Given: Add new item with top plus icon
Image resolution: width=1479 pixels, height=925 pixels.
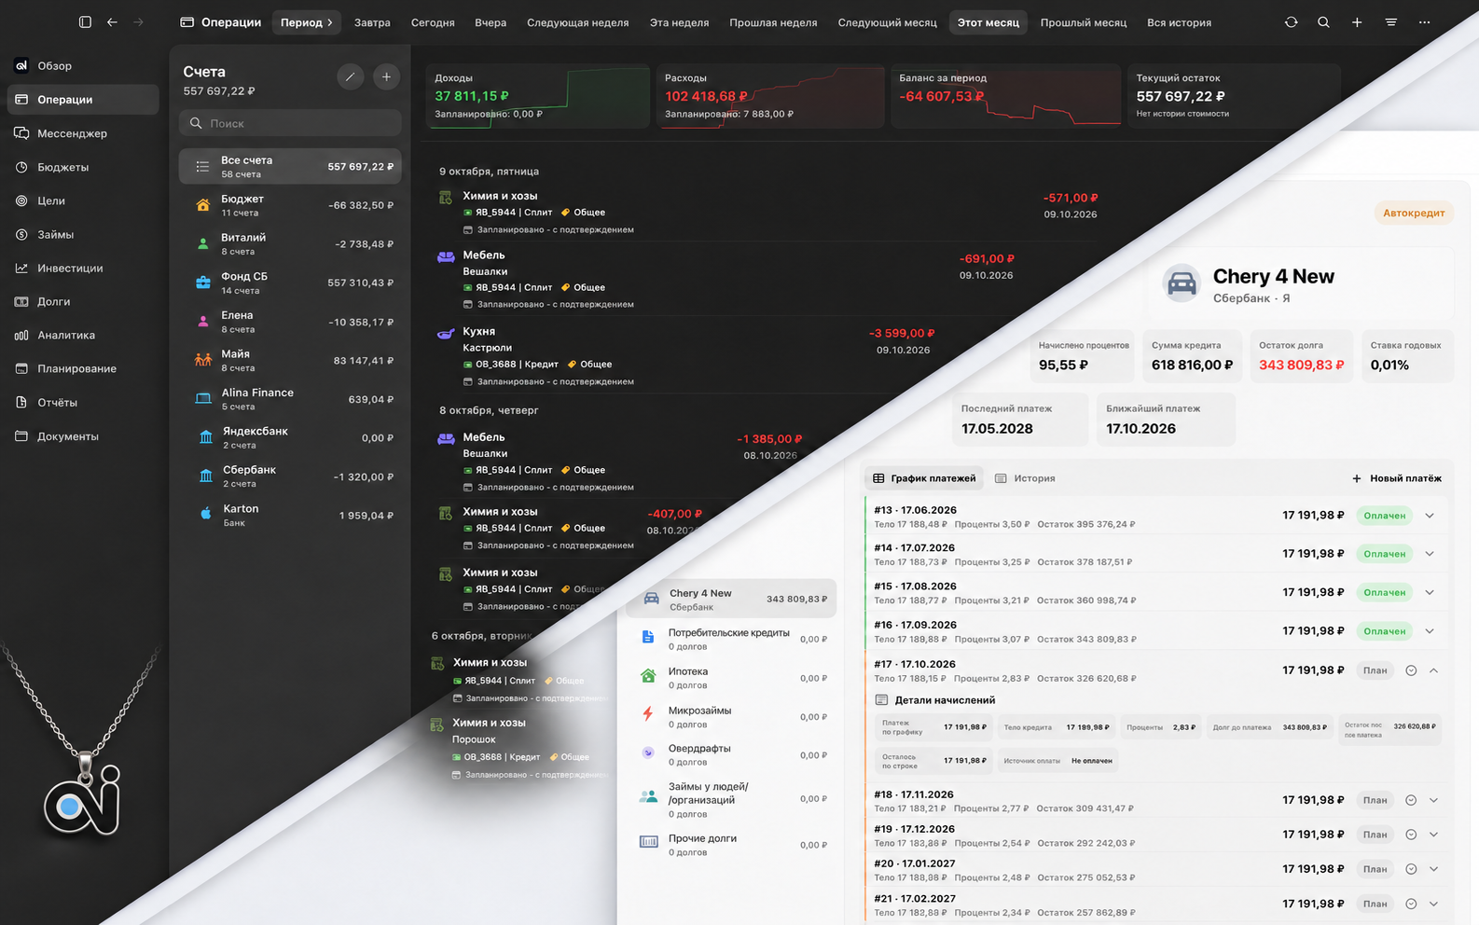Looking at the screenshot, I should pyautogui.click(x=1357, y=21).
